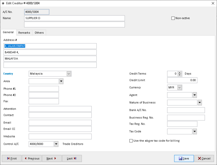Image resolution: width=217 pixels, height=165 pixels.
Task: Click the Cancel button
Action: pyautogui.click(x=204, y=158)
